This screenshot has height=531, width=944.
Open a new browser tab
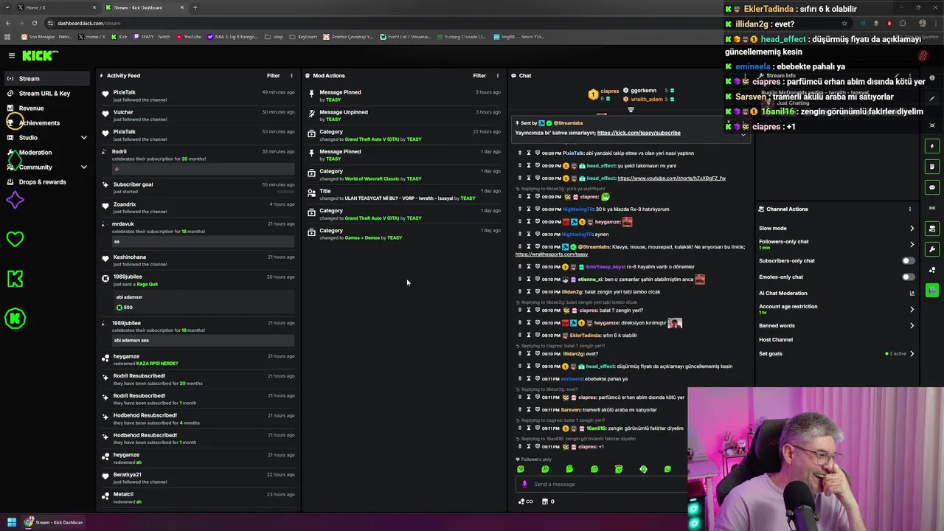tap(195, 7)
